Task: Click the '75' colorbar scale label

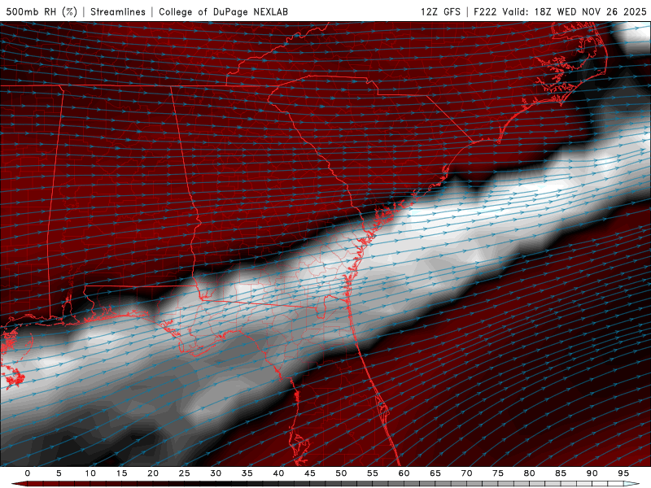Action: click(498, 473)
